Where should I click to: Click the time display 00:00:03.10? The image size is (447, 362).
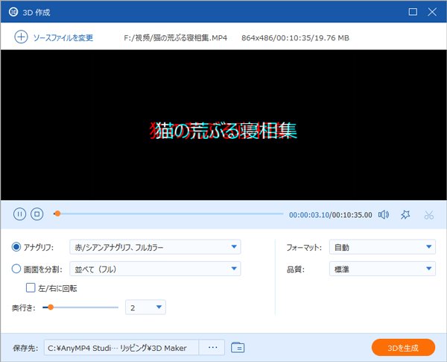[309, 215]
